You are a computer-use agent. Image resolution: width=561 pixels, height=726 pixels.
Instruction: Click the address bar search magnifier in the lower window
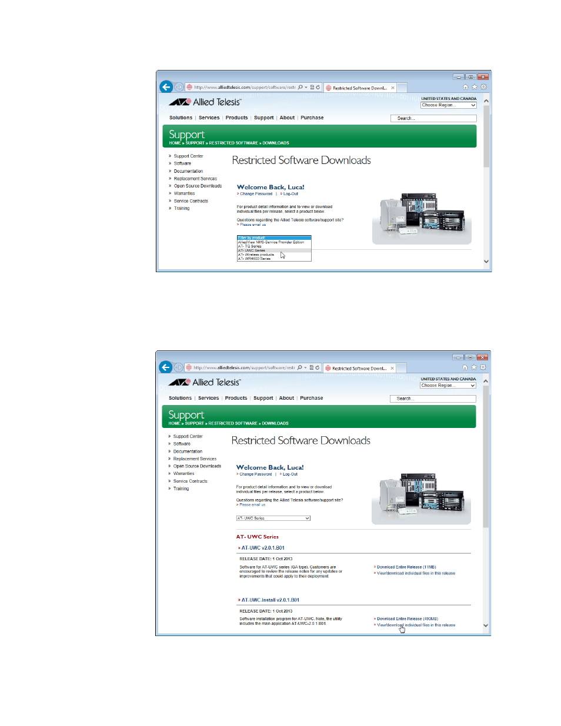point(299,367)
